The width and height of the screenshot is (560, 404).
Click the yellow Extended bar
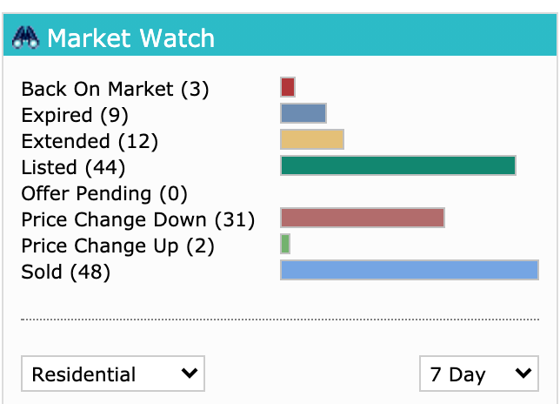[312, 139]
